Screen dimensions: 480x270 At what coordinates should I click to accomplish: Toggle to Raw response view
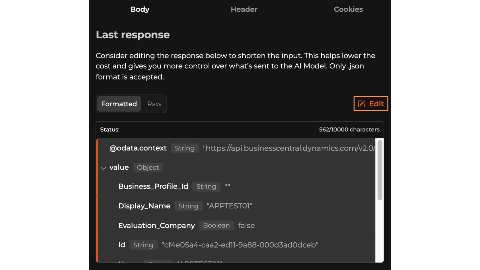pos(154,104)
